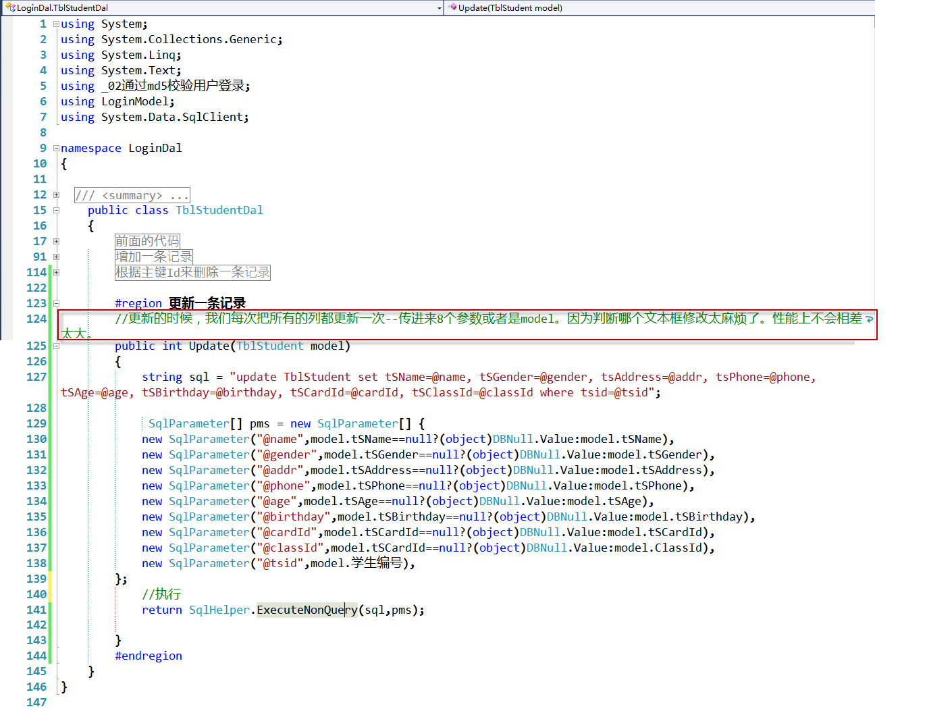Click the class icon beside LoginDal.TblStudentDal
Viewport: 929px width, 711px height.
(x=10, y=8)
